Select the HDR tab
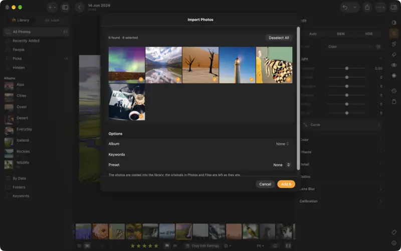Viewport: 401px width, 251px height. tap(368, 34)
